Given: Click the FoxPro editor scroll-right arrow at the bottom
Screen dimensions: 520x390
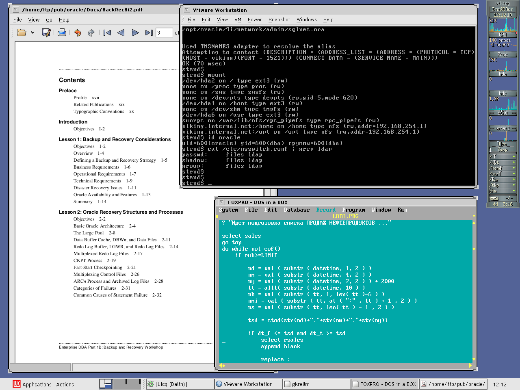Looking at the screenshot, I should coord(470,366).
